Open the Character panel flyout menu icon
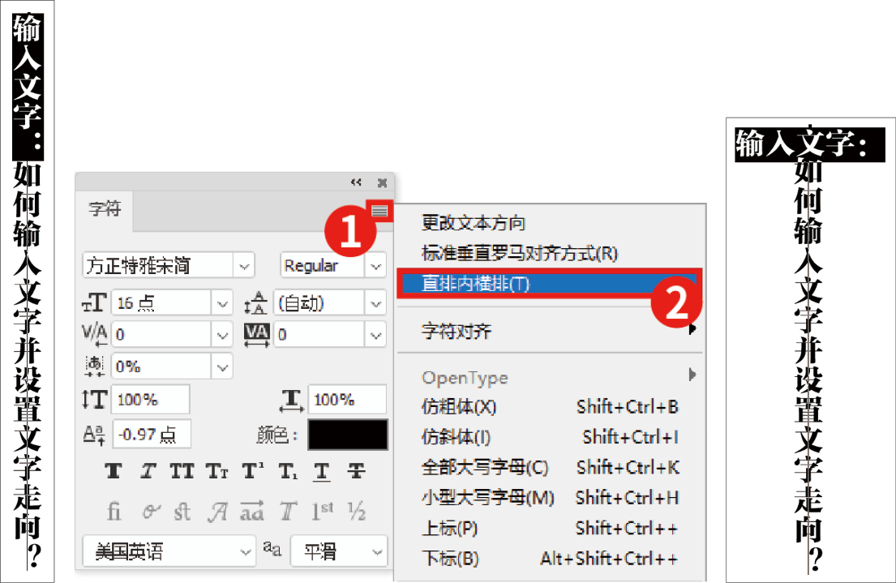The image size is (896, 583). [x=380, y=211]
